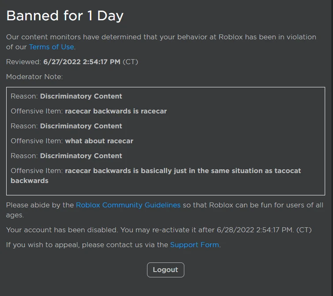Select the re-activation date 6/28/2022 2:54:17 PM
Image resolution: width=333 pixels, height=296 pixels.
click(255, 230)
